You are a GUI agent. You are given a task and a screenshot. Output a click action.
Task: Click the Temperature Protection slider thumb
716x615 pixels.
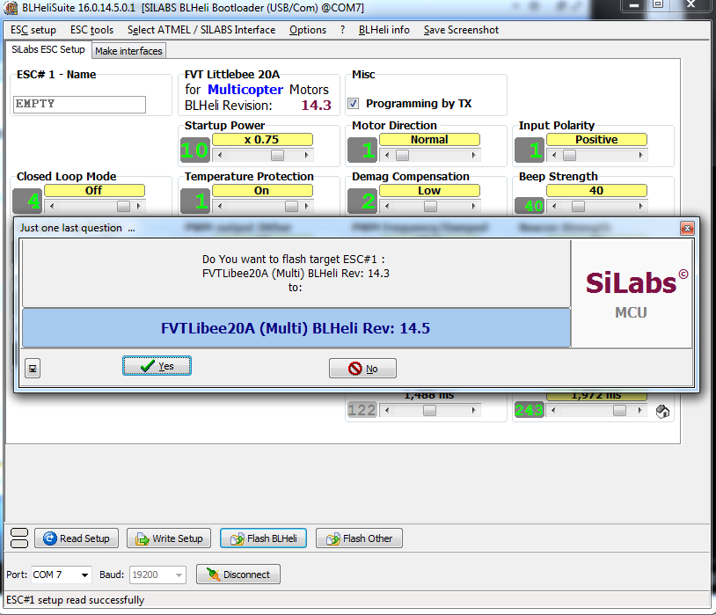(x=291, y=206)
